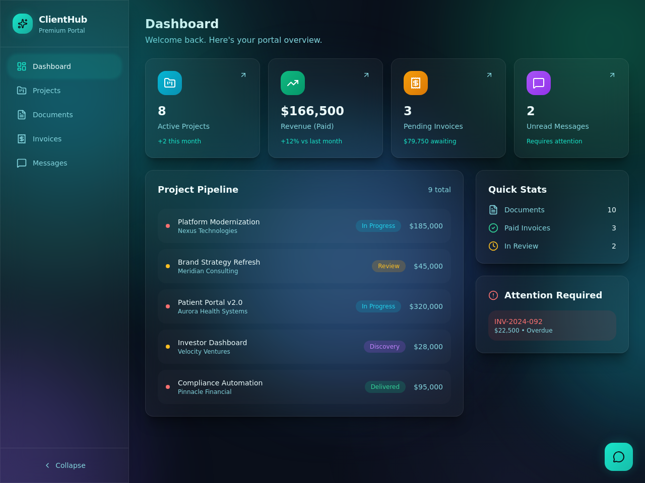The image size is (645, 483).
Task: Click the blue Active Projects folder icon
Action: coord(170,83)
